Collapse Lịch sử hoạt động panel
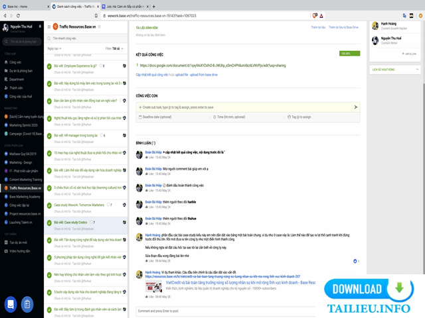The width and height of the screenshot is (425, 318). 417,70
